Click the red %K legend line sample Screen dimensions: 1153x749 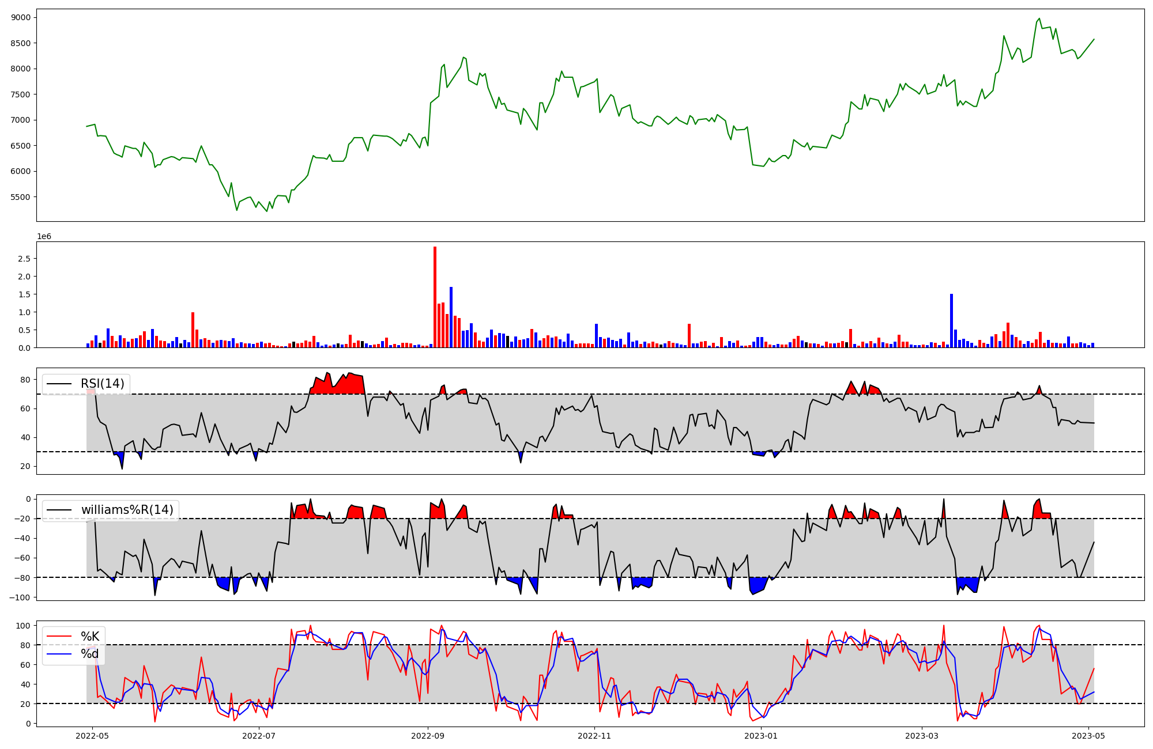59,637
